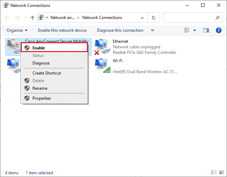
Task: Click Delete in the context menu
Action: [54, 80]
